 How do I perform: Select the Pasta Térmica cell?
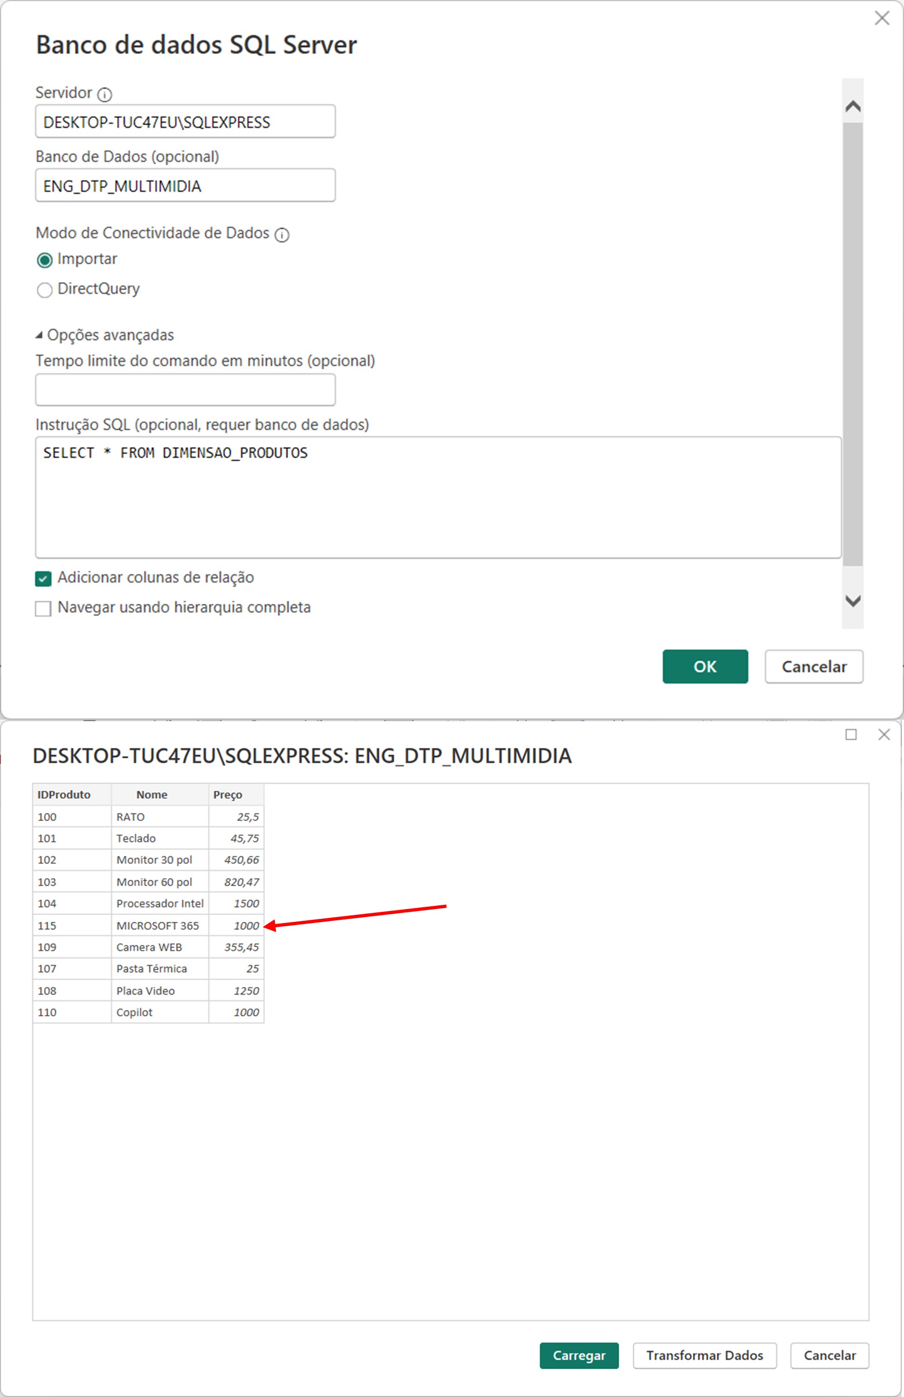[160, 969]
